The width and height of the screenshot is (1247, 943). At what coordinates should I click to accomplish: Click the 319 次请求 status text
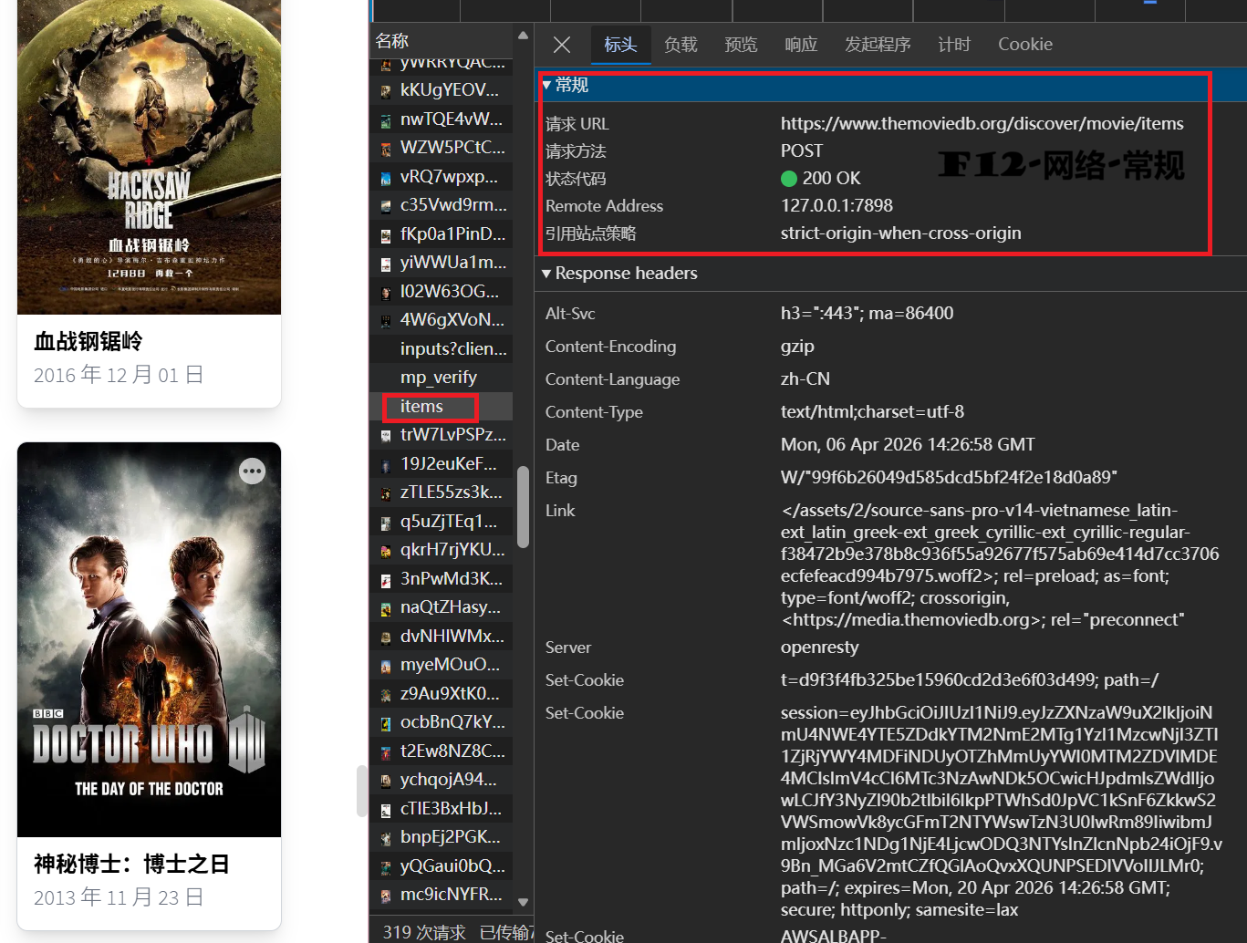click(424, 932)
